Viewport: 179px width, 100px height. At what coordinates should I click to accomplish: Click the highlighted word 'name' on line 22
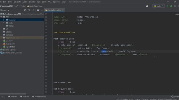coord(104,51)
